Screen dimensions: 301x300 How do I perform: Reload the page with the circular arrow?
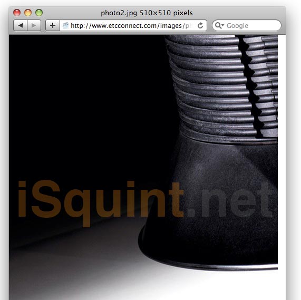200,25
